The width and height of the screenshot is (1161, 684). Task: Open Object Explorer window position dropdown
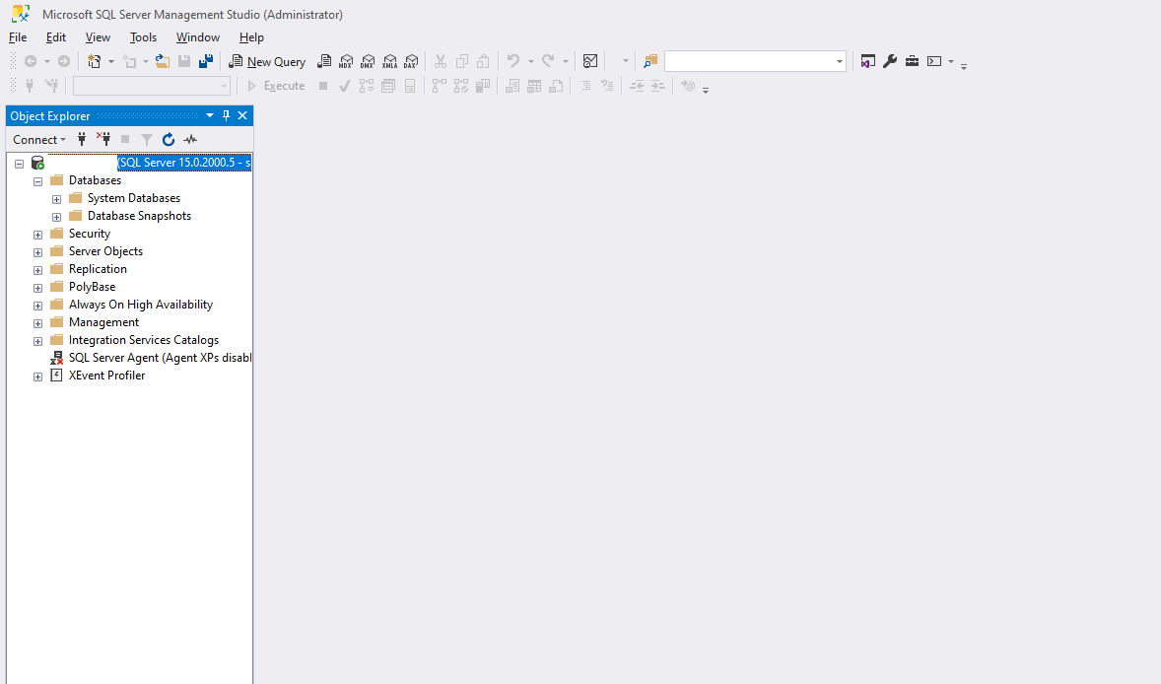[x=209, y=115]
